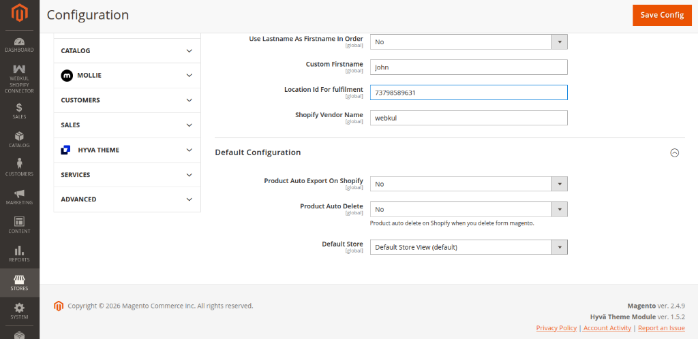This screenshot has height=339, width=698.
Task: Select the SERVICES tab label
Action: [x=75, y=175]
